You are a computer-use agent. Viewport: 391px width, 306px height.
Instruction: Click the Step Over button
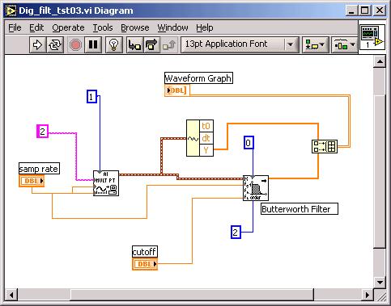point(151,44)
